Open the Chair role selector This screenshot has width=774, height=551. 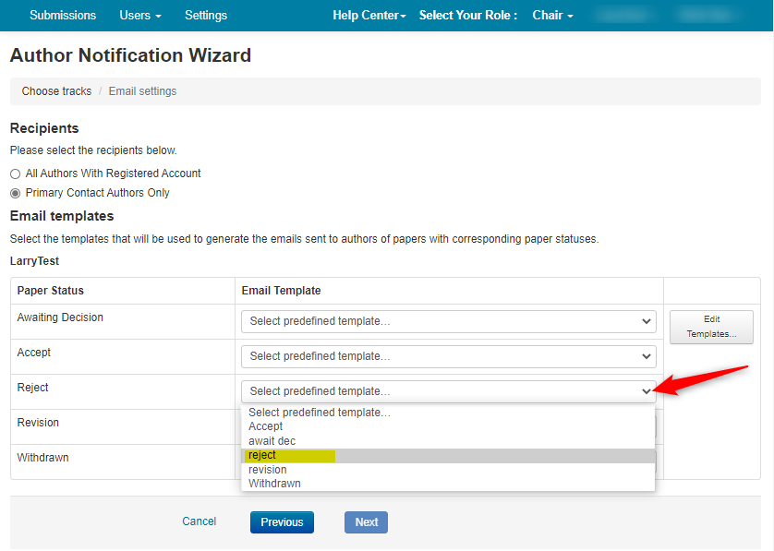[x=552, y=16]
